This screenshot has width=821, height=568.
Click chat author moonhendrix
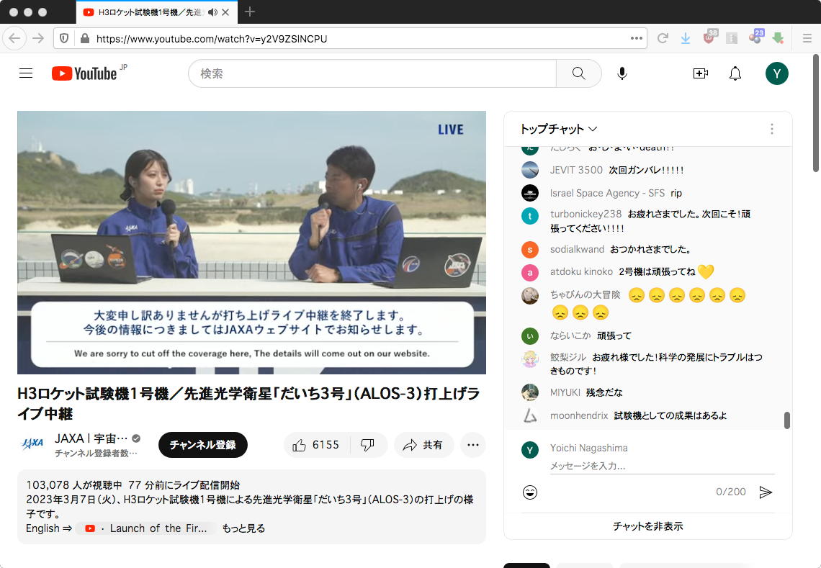(x=578, y=415)
